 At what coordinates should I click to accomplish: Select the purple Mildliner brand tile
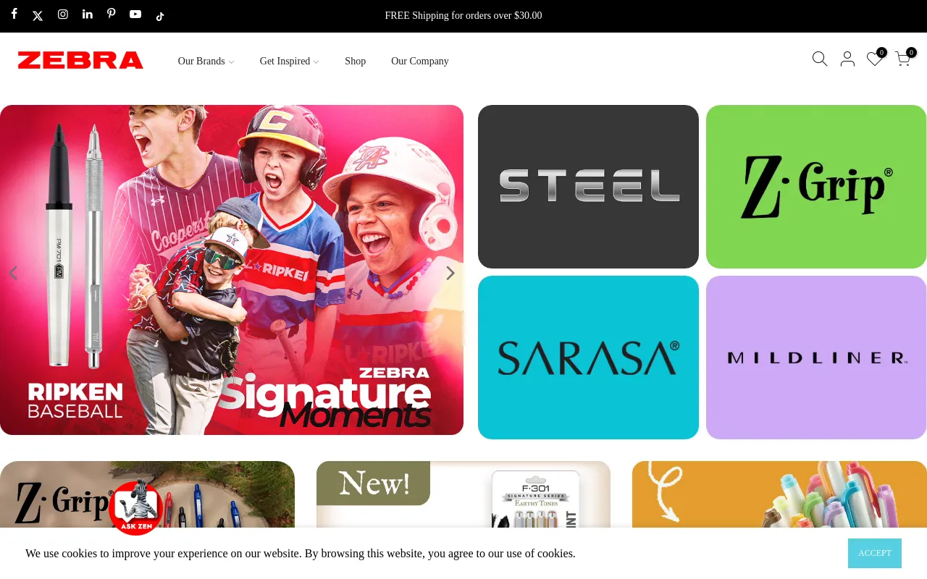click(816, 358)
